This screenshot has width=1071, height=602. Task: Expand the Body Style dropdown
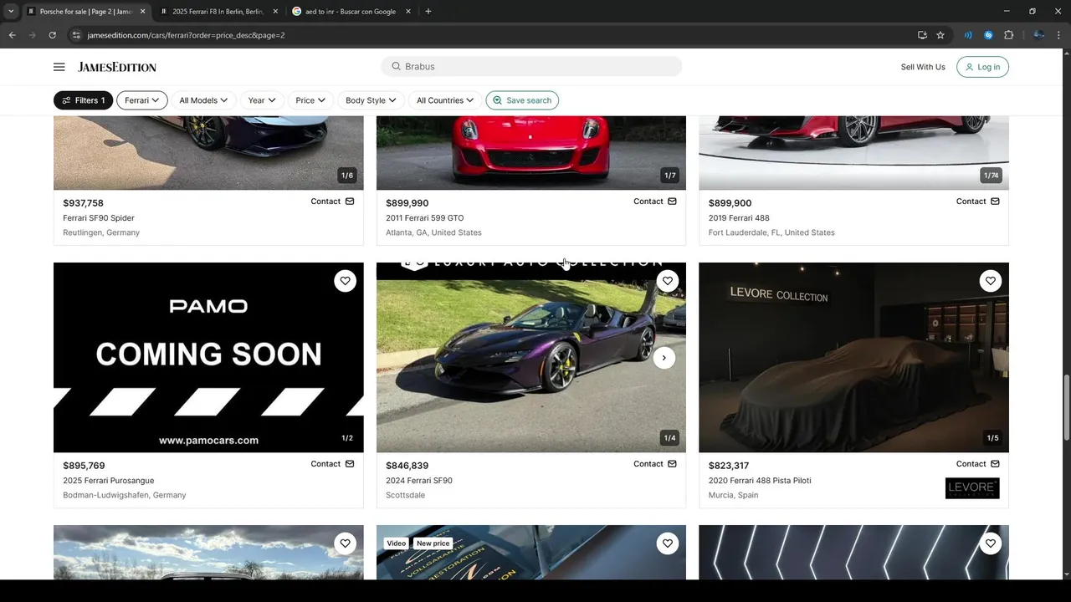point(371,100)
